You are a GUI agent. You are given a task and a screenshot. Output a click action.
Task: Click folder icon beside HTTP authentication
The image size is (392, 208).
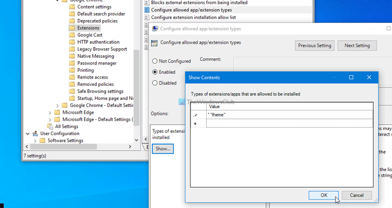(x=72, y=42)
